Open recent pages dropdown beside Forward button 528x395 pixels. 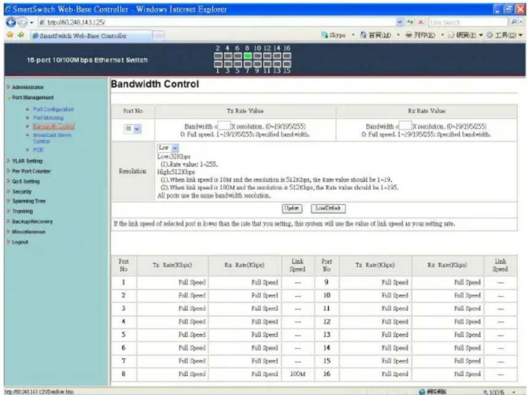coord(32,23)
